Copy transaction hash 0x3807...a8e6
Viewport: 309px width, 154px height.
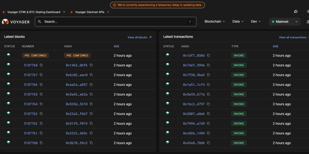click(x=208, y=114)
